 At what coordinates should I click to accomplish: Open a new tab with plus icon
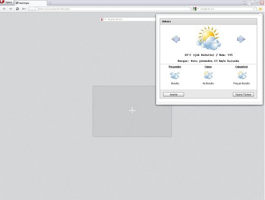(50, 3)
